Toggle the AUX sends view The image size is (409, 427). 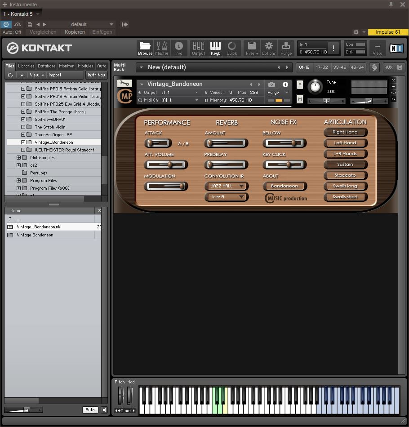(x=388, y=67)
